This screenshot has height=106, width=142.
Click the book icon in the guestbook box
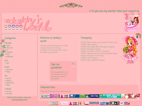(x=73, y=64)
